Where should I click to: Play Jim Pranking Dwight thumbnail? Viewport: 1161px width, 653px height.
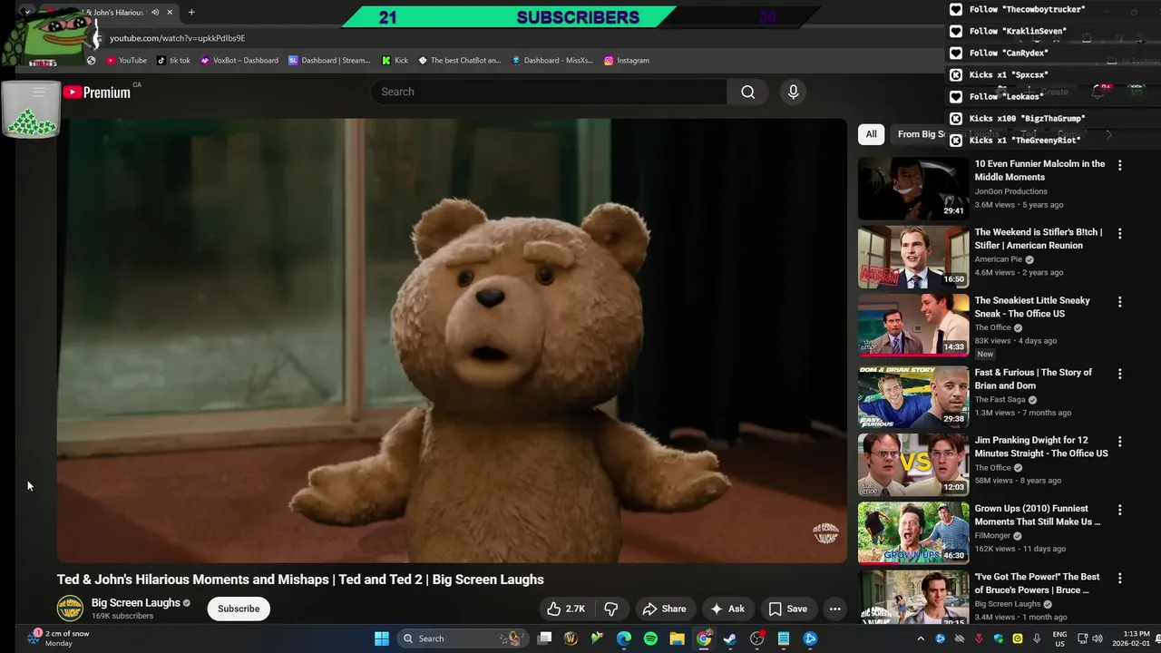[913, 465]
